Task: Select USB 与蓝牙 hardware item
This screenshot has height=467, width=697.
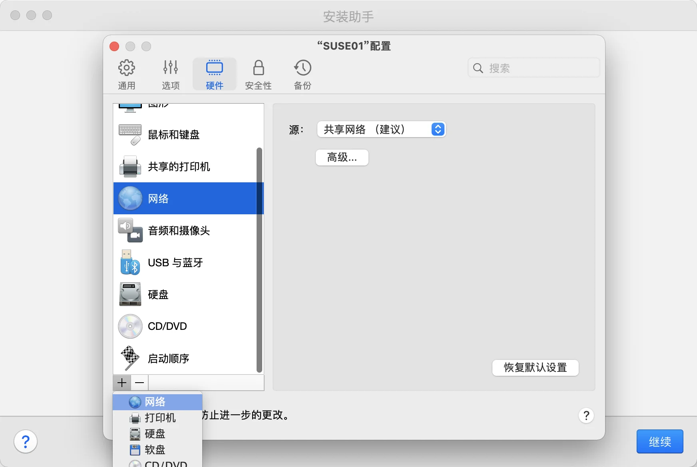Action: pyautogui.click(x=188, y=263)
